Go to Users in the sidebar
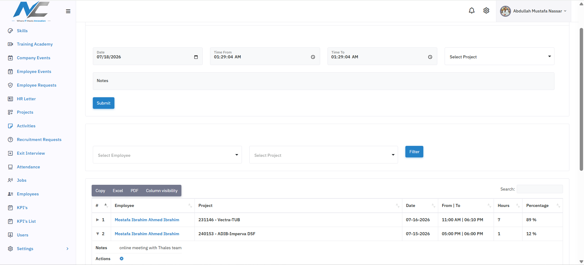584x265 pixels. [23, 235]
